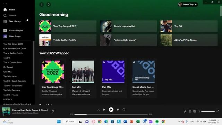Open Akira's JP Pop Music tile
Image resolution: width=222 pixels, height=125 pixels.
coord(189,40)
